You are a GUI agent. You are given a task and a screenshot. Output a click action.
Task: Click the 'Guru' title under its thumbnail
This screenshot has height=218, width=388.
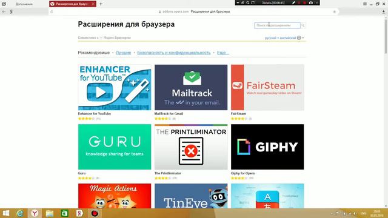[82, 173]
